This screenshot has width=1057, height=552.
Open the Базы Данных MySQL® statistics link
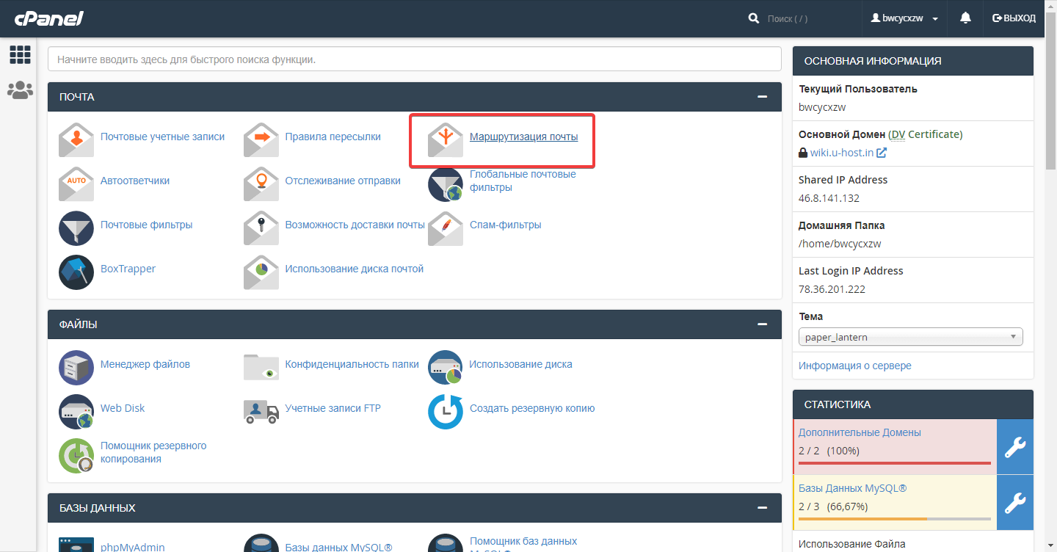click(x=853, y=488)
